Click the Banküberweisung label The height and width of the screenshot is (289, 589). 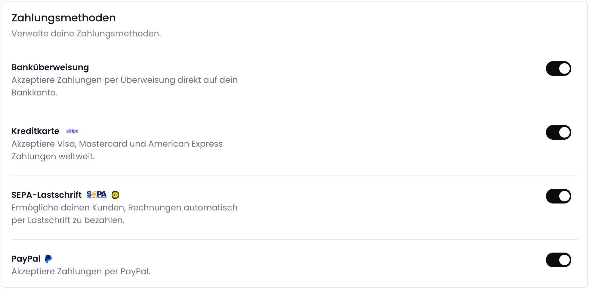point(50,67)
